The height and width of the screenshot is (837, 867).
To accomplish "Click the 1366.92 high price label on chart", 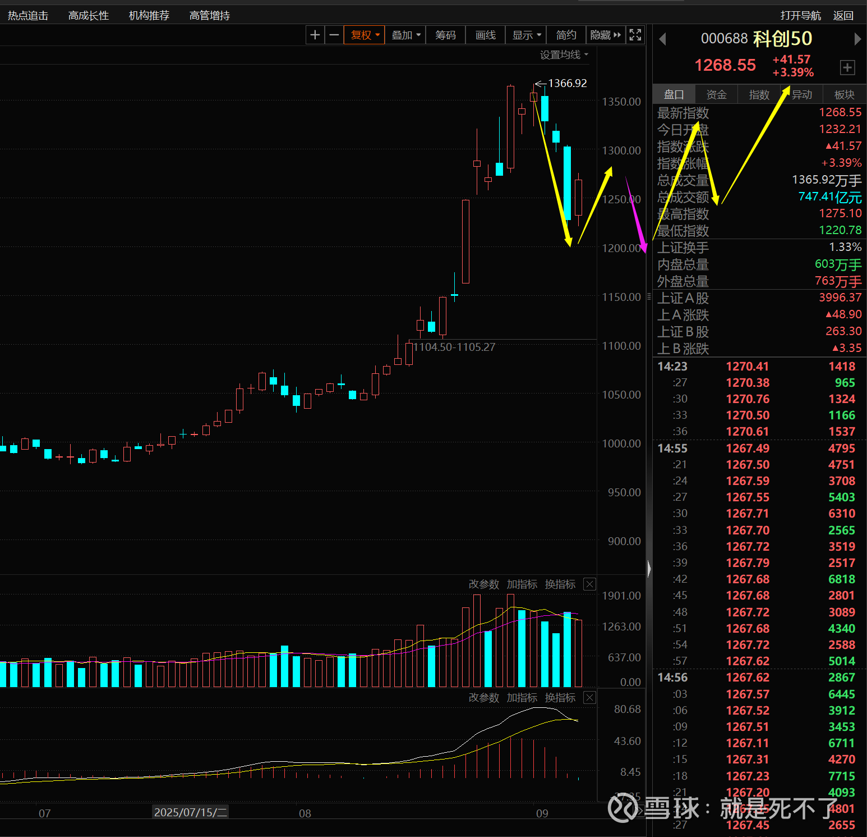I will coord(568,83).
